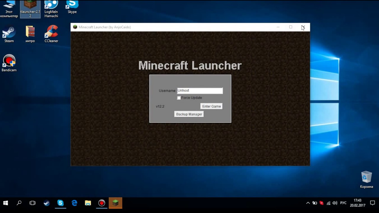Open File Explorer from the taskbar

tap(88, 203)
